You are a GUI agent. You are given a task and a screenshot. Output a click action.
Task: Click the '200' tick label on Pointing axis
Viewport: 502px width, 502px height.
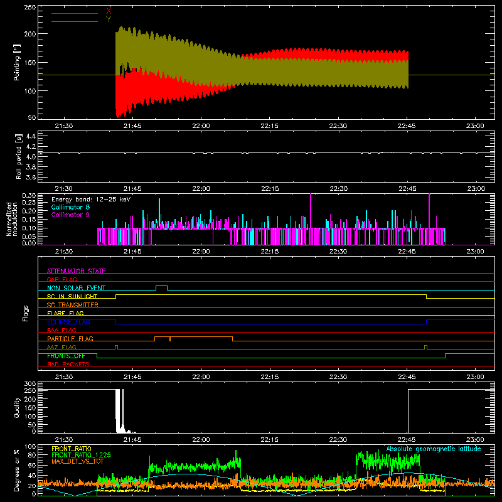tap(30, 34)
